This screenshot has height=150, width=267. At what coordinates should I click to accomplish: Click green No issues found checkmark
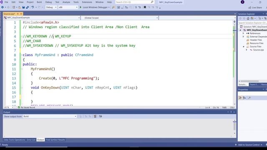pos(19,107)
